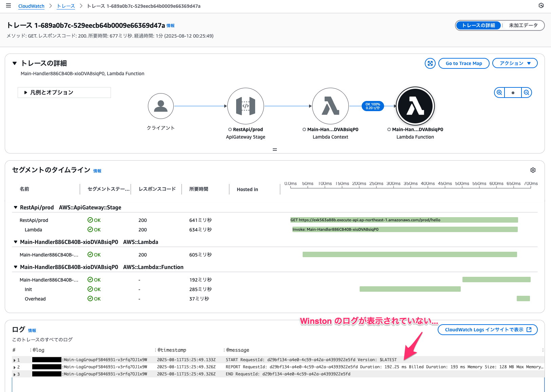Open the segment timeline settings gear

(x=533, y=170)
